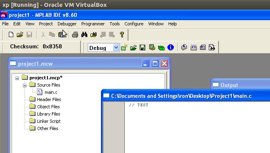Click the green Package in .zip icon
The height and width of the screenshot is (153, 270).
pos(161,48)
